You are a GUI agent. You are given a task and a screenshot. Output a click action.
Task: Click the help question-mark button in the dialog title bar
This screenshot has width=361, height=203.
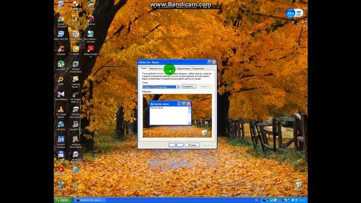click(209, 62)
